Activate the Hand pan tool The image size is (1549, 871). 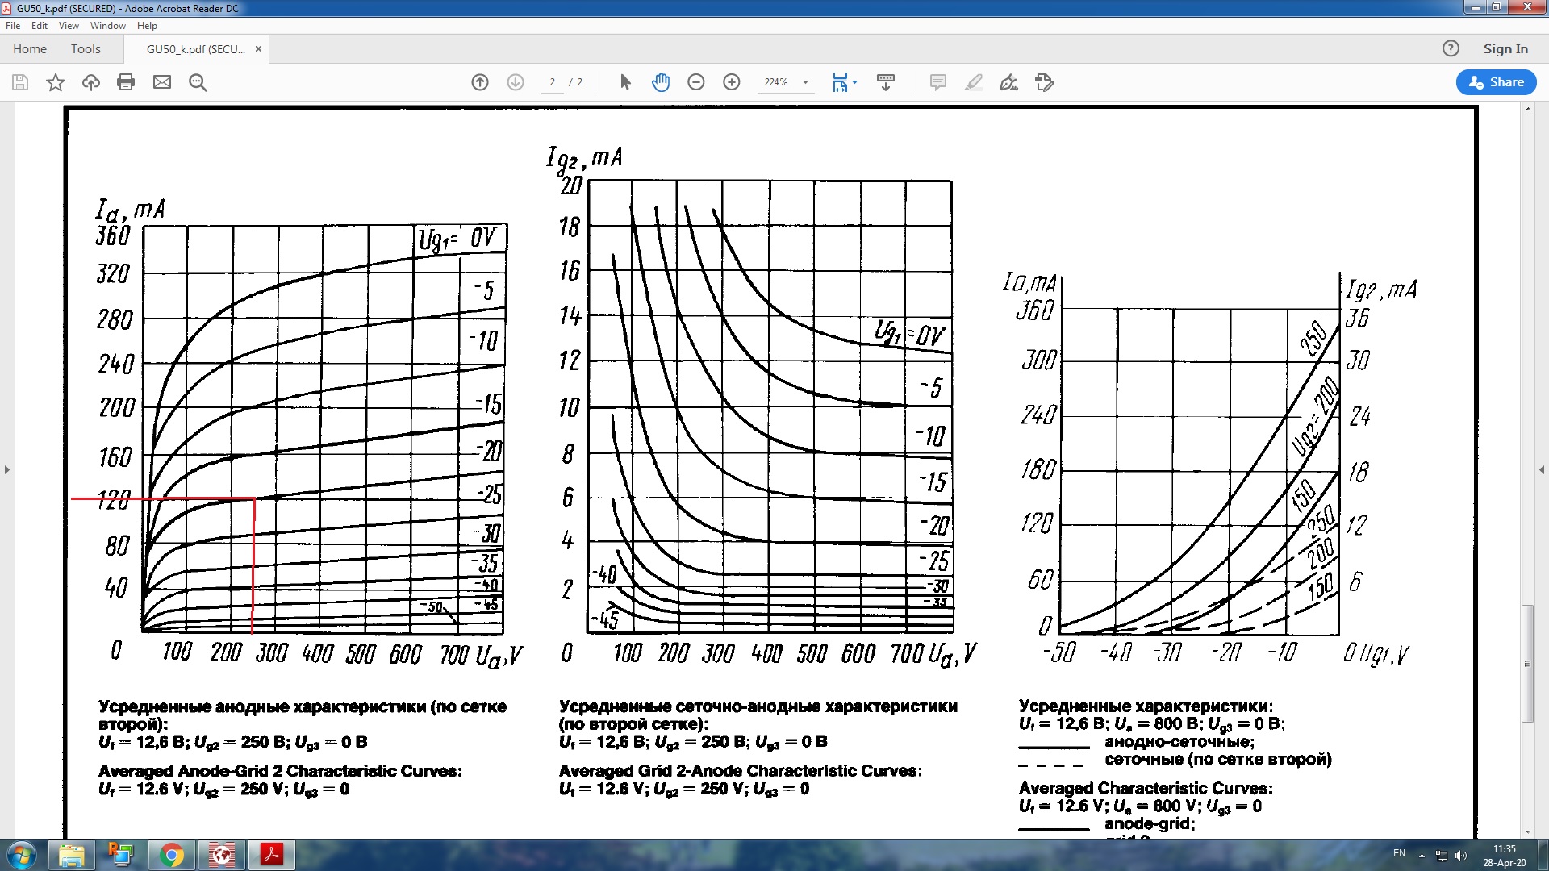[661, 82]
